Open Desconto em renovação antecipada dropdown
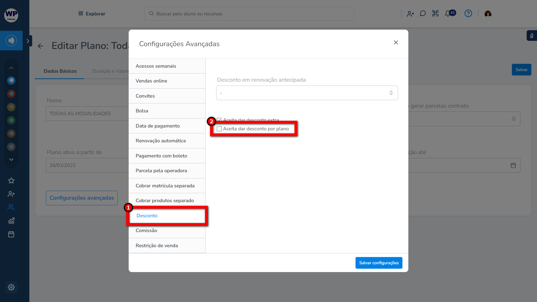The width and height of the screenshot is (537, 302). point(307,93)
